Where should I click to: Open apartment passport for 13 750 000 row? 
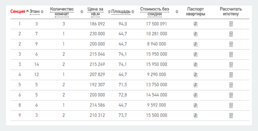[196, 85]
